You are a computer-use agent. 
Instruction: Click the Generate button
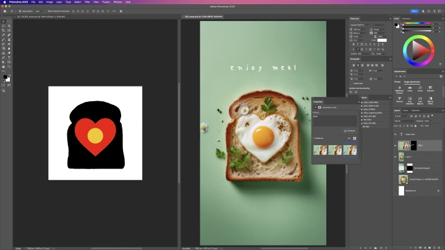350,131
